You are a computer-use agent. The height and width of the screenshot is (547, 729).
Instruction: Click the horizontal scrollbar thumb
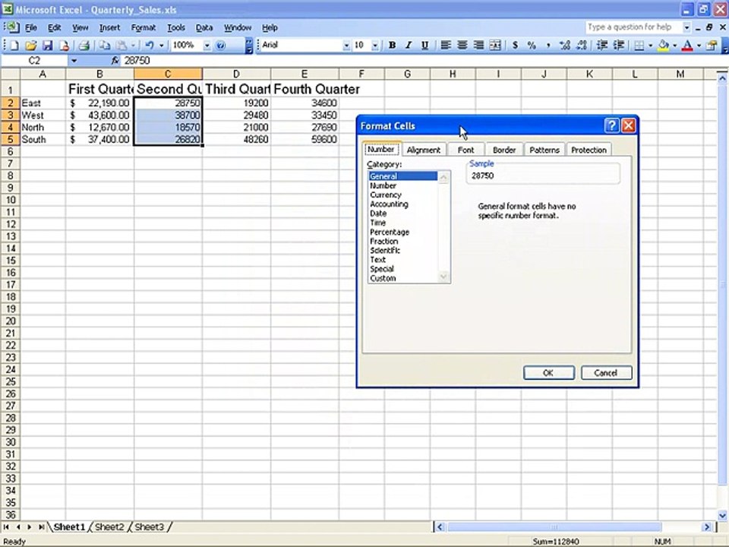[x=554, y=527]
